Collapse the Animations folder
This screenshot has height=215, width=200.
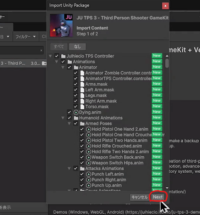57,62
